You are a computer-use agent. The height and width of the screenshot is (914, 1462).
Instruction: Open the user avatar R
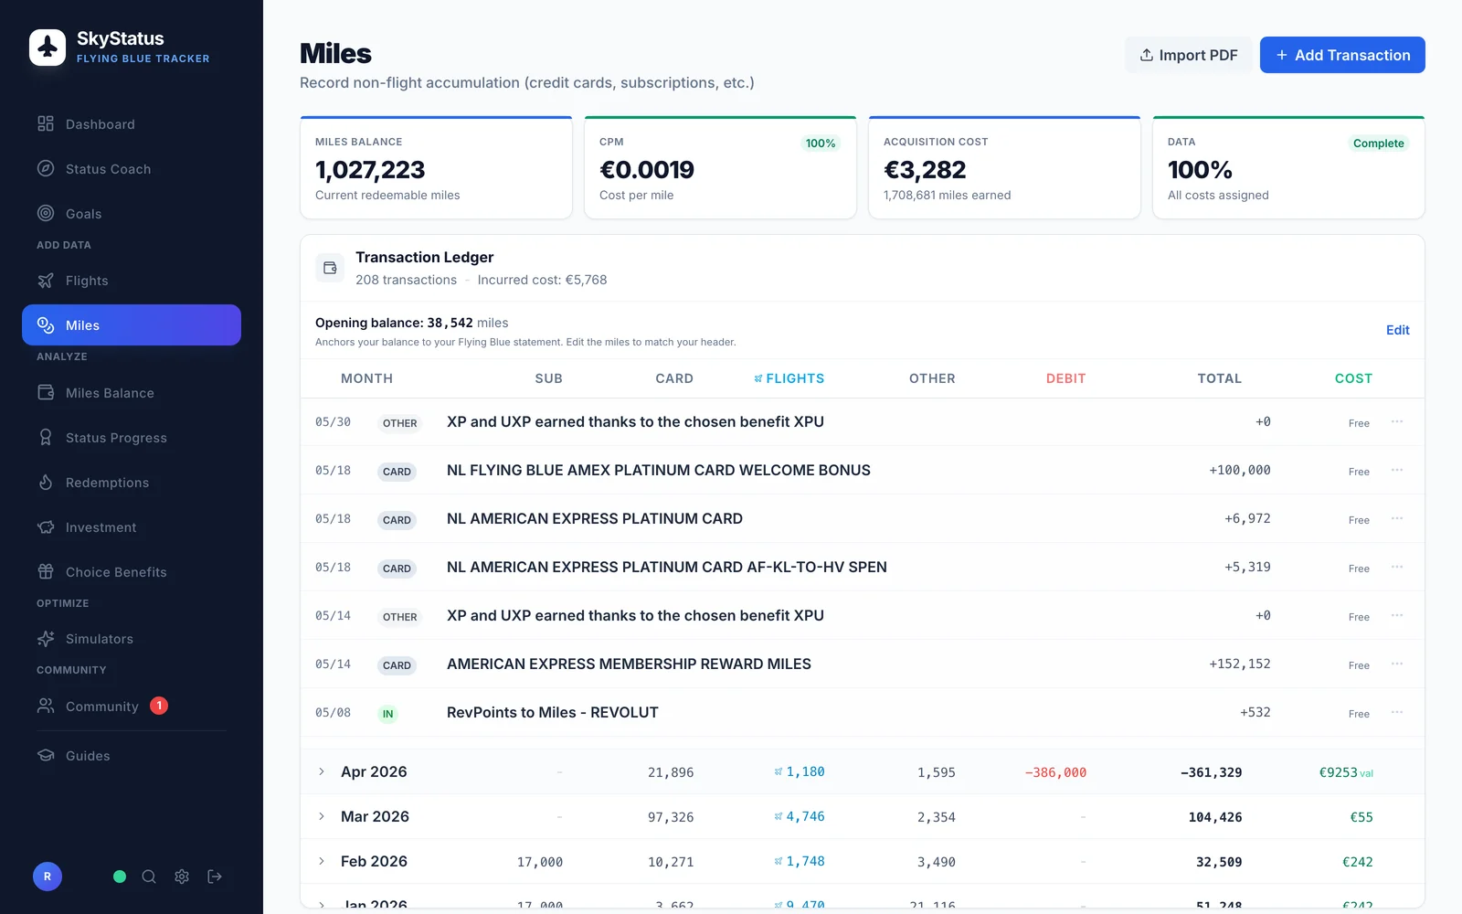48,877
